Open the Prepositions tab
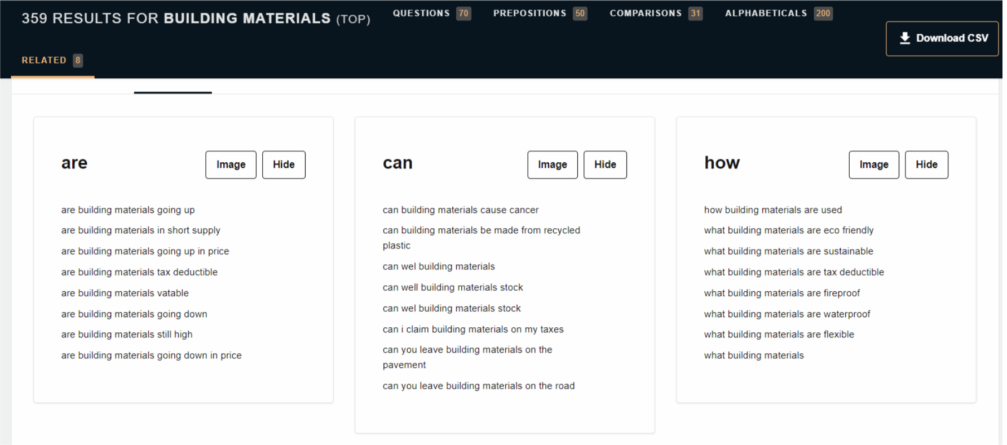 point(539,13)
